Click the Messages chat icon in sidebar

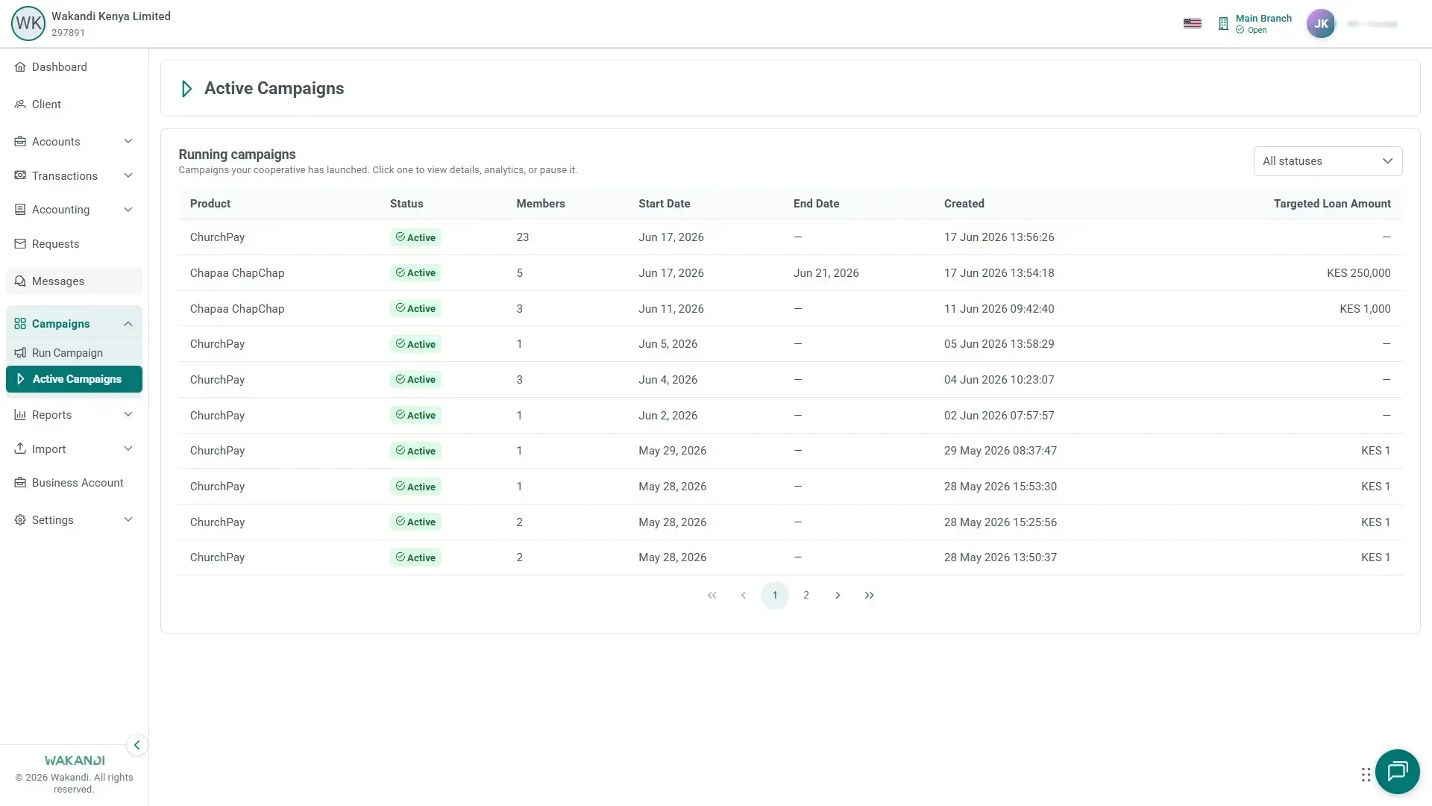click(x=20, y=281)
